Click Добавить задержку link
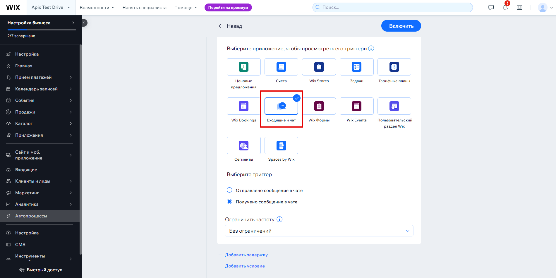556x278 pixels. click(x=246, y=255)
